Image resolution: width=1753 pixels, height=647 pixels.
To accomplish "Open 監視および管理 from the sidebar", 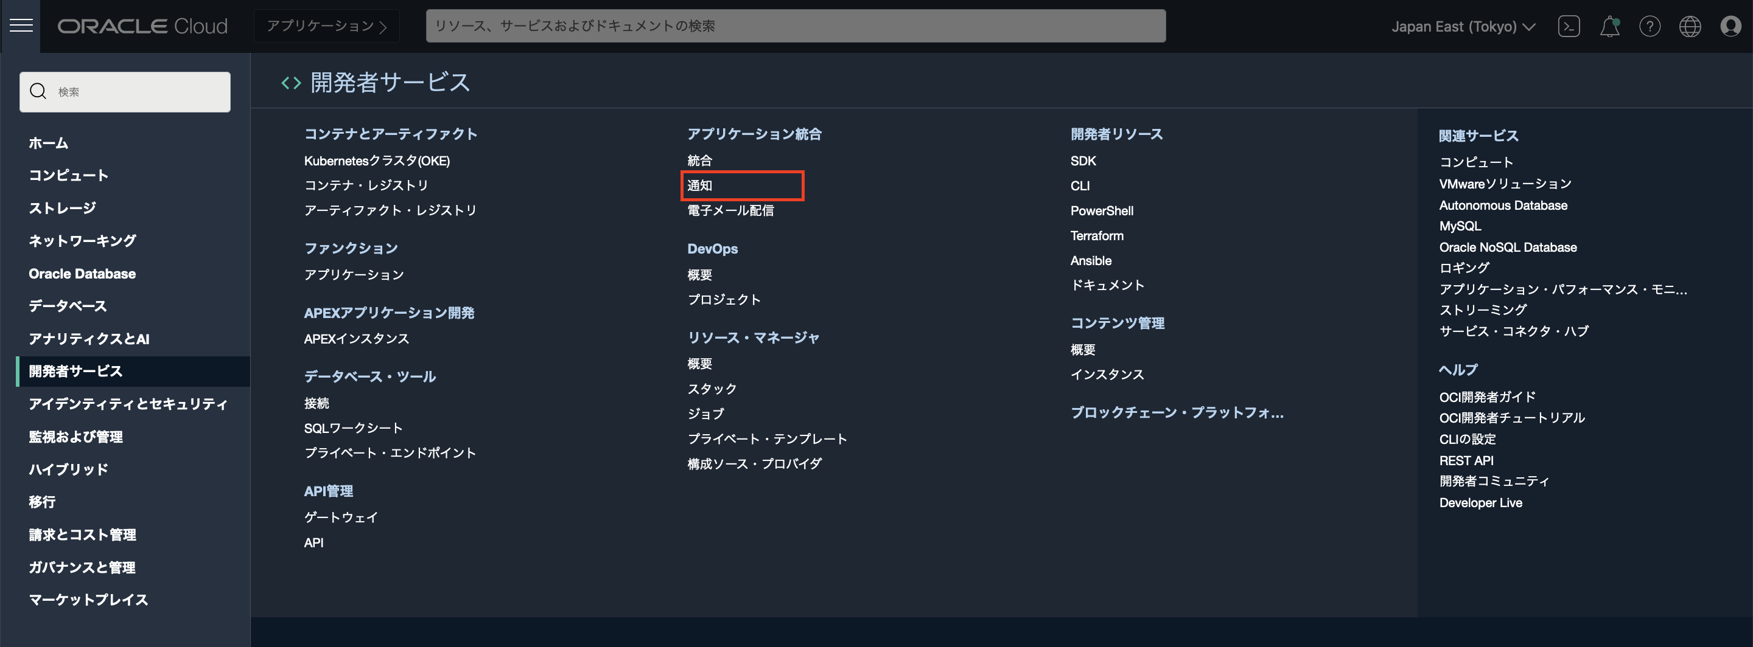I will coord(75,437).
